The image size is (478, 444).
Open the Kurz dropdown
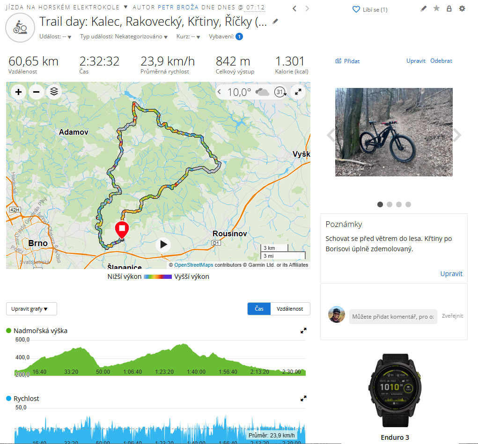coord(188,36)
